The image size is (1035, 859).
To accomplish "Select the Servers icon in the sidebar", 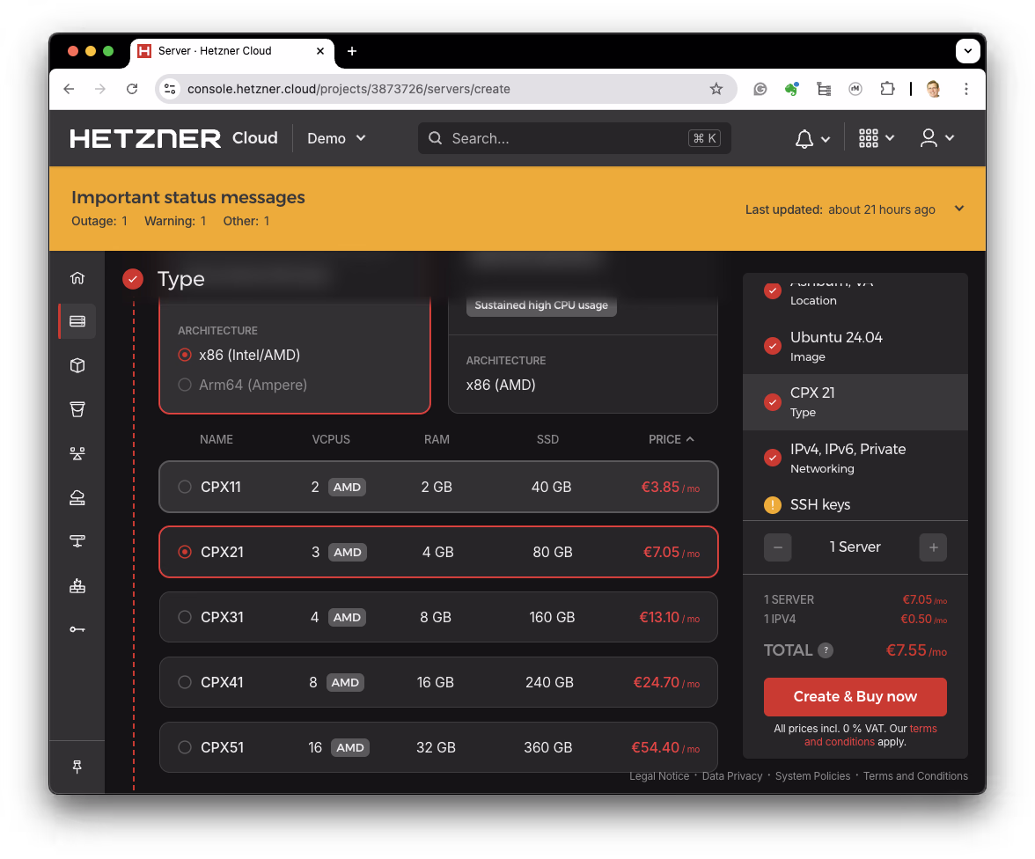I will [77, 320].
